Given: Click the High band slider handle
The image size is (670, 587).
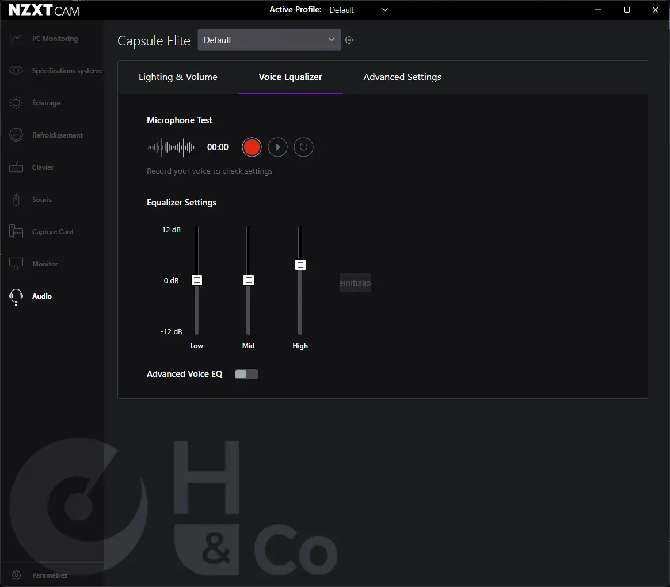Looking at the screenshot, I should click(300, 265).
